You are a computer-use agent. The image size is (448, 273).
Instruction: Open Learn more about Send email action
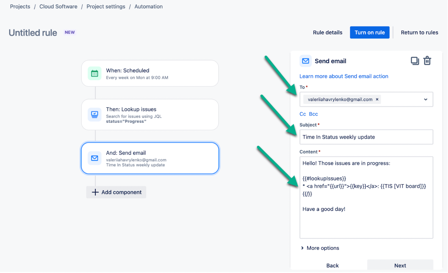(344, 76)
